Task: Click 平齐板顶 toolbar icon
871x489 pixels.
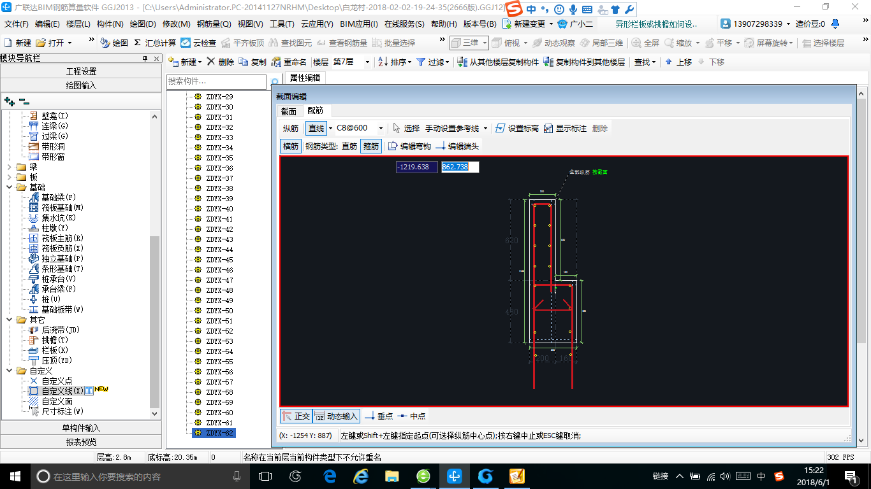Action: [x=242, y=43]
